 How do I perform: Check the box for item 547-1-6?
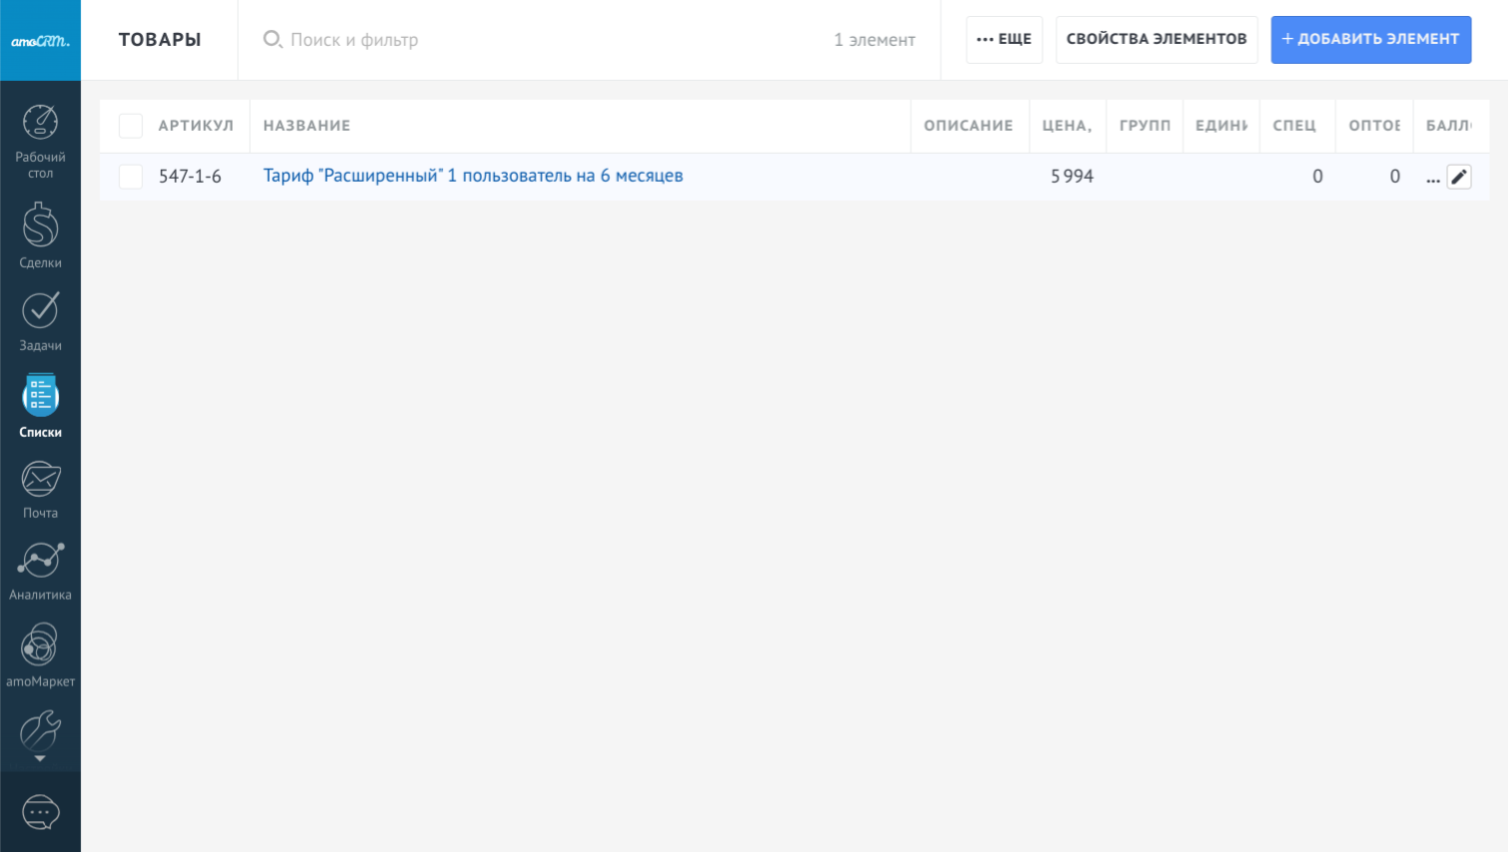point(131,177)
